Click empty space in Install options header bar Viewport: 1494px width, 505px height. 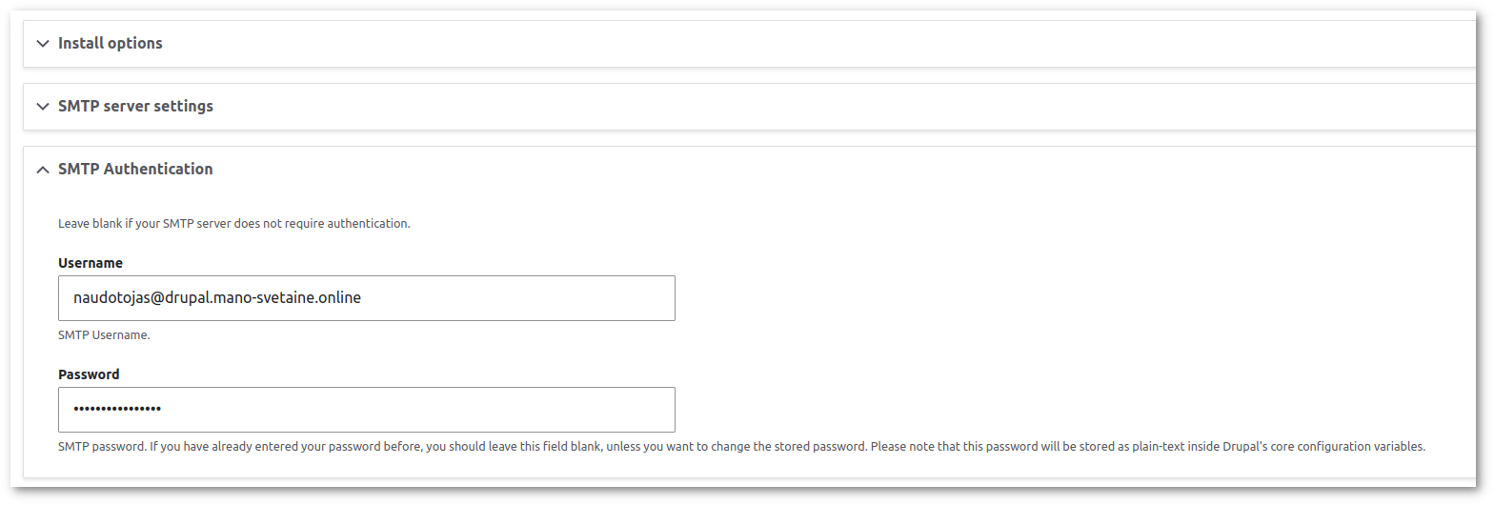click(x=819, y=43)
